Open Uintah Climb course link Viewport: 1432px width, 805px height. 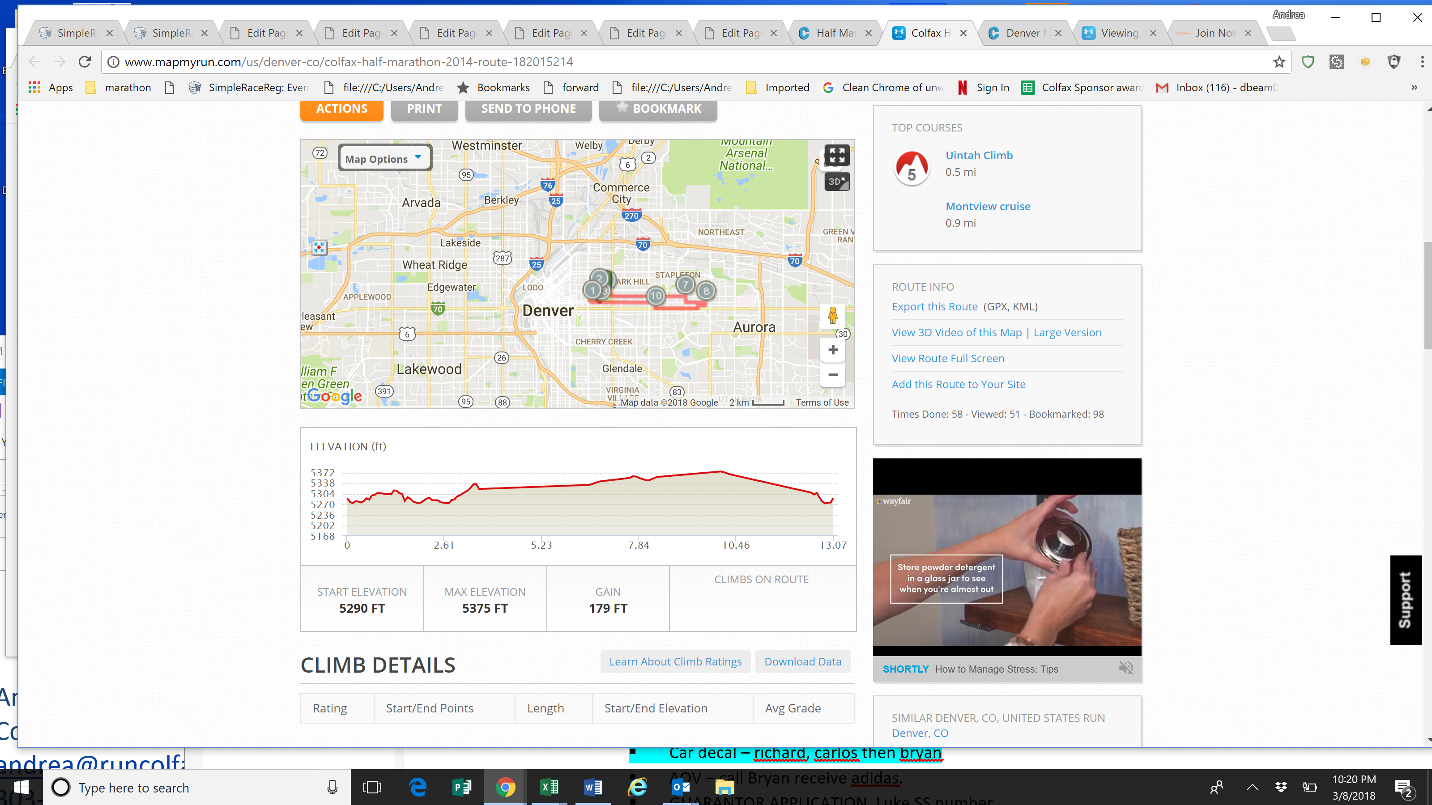pos(979,156)
